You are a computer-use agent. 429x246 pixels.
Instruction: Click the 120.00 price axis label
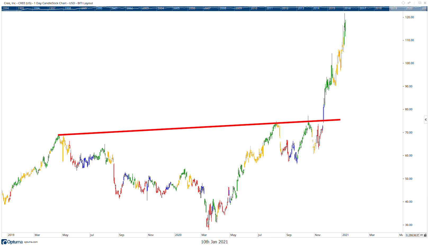click(409, 17)
